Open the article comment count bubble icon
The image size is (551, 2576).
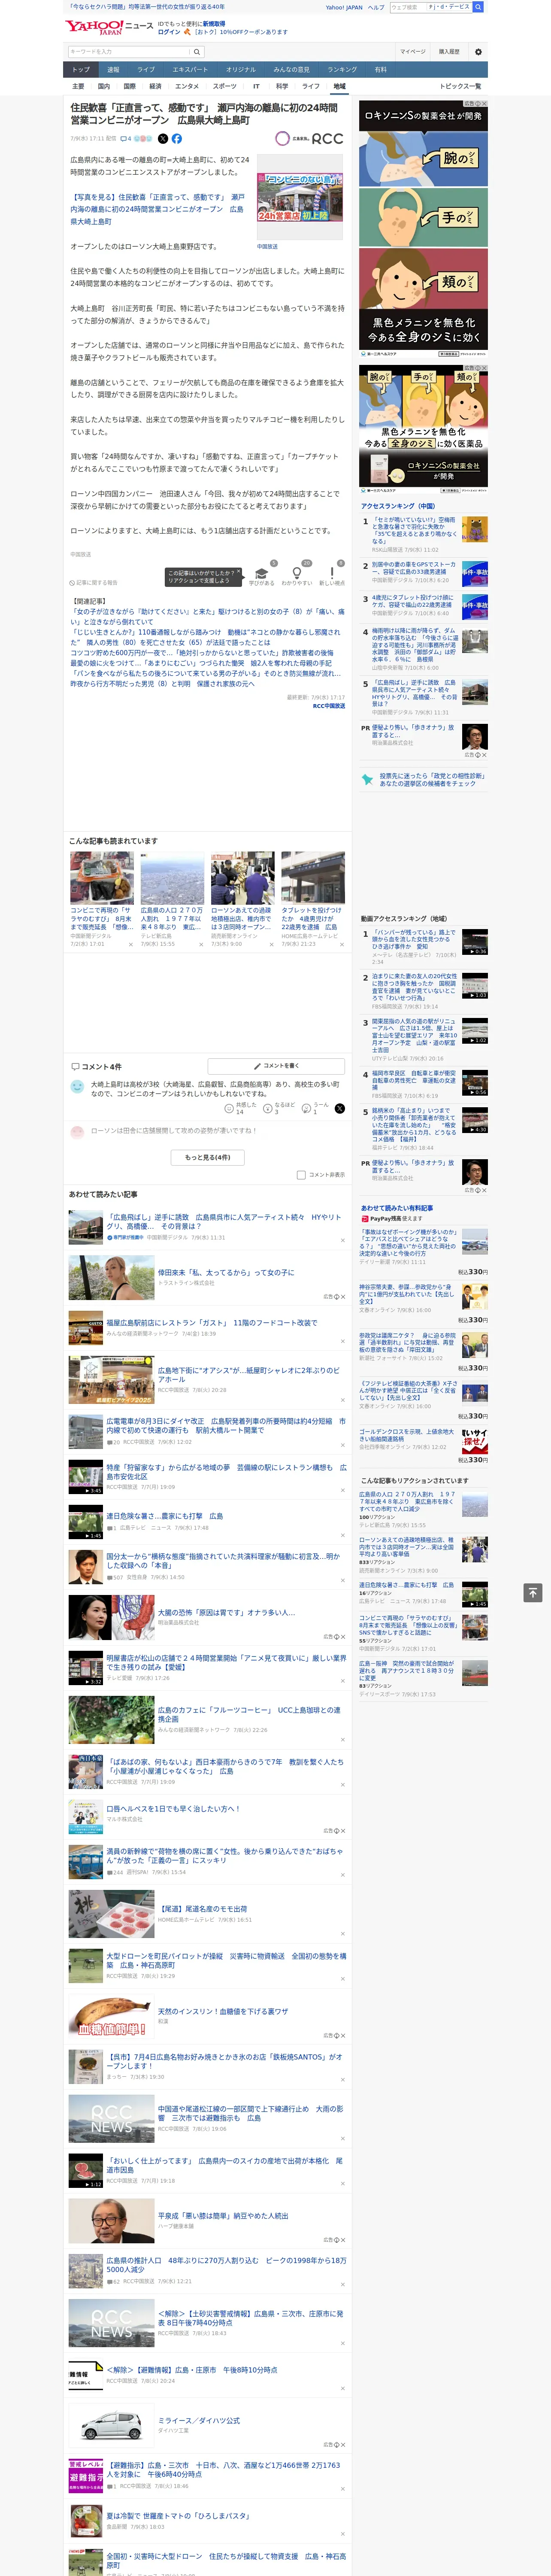[x=126, y=139]
